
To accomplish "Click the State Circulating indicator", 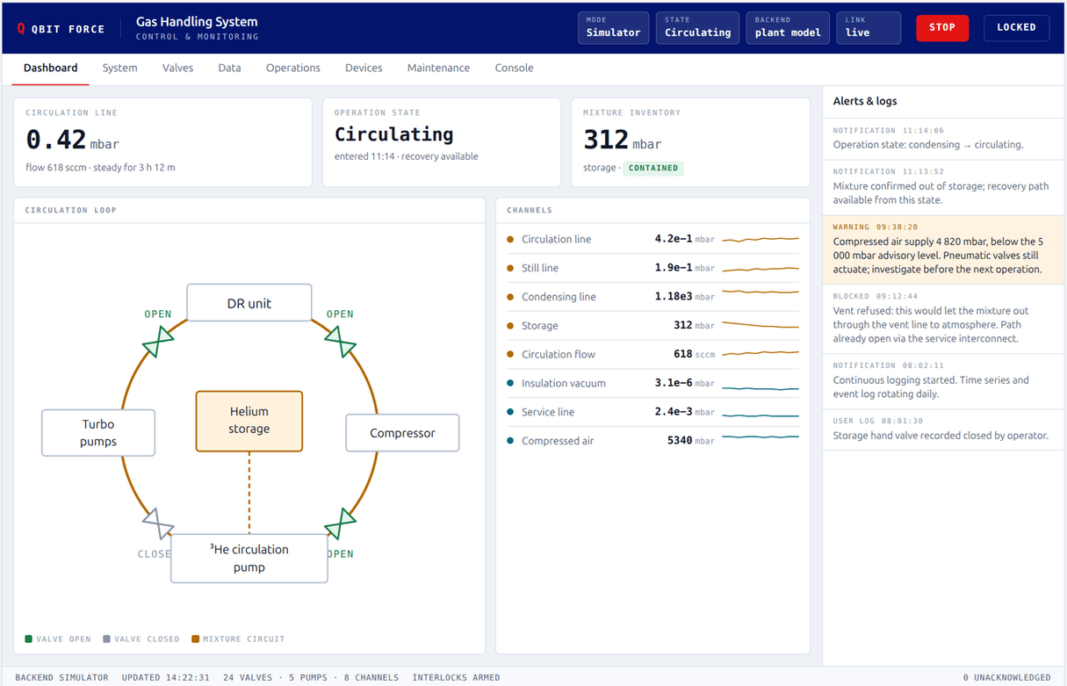I will pos(697,27).
